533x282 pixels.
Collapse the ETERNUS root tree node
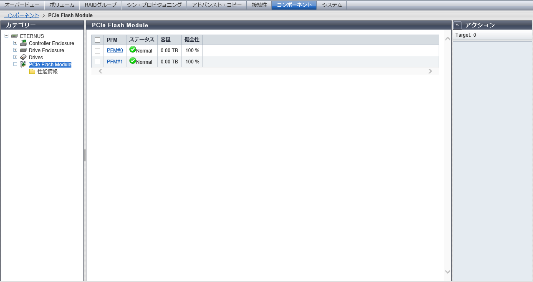[x=7, y=36]
